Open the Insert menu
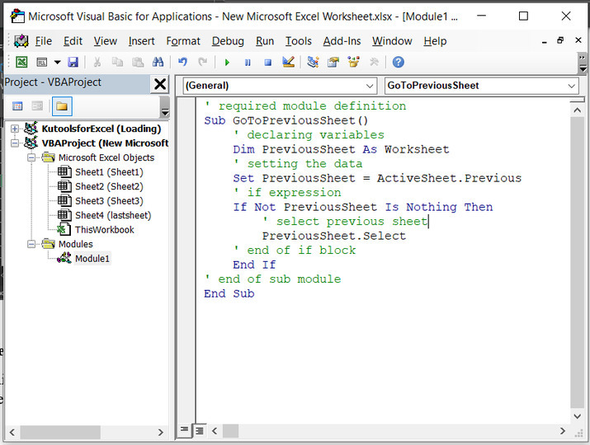This screenshot has height=445, width=590. pos(141,41)
